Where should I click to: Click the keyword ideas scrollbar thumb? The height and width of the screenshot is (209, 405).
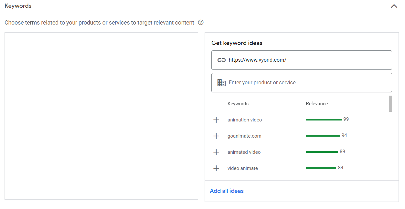(390, 104)
